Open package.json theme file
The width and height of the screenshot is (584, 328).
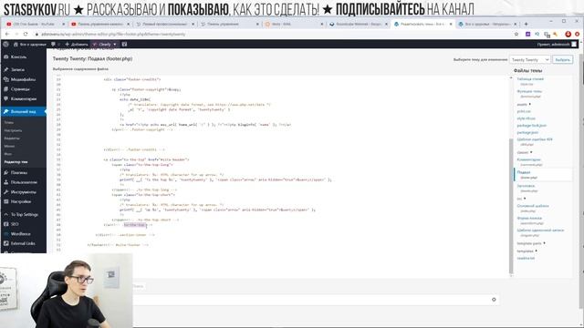click(527, 132)
